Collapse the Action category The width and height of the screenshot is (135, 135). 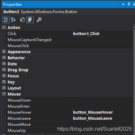click(4, 27)
